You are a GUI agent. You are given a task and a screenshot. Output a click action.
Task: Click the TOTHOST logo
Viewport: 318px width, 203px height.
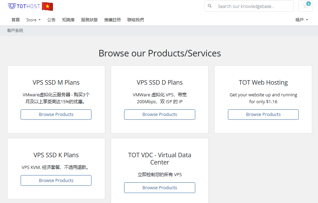click(x=23, y=6)
